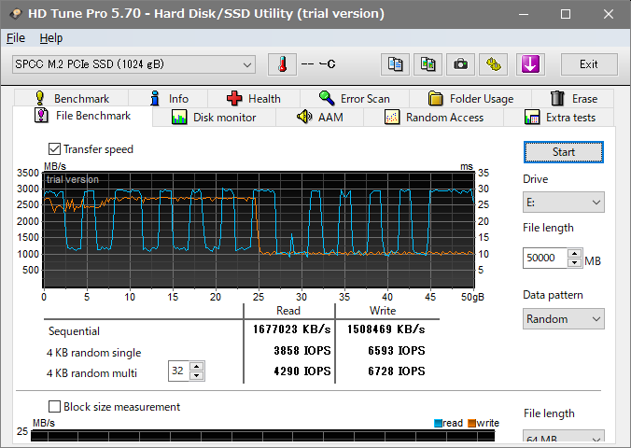This screenshot has width=631, height=448.
Task: Open the Random Access tab
Action: (x=434, y=118)
